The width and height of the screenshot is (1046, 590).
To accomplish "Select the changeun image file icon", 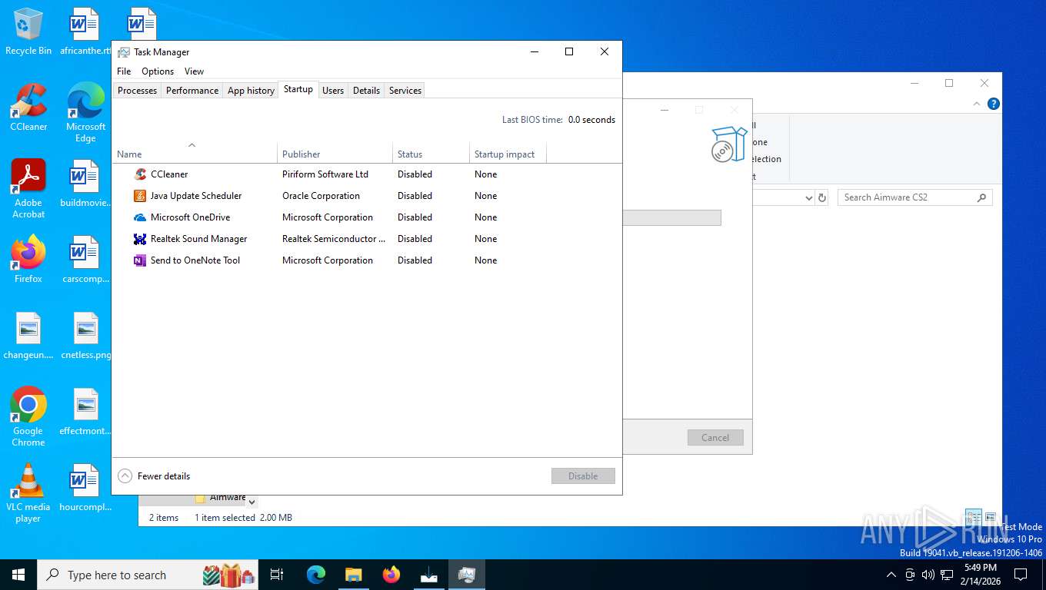I will [28, 335].
